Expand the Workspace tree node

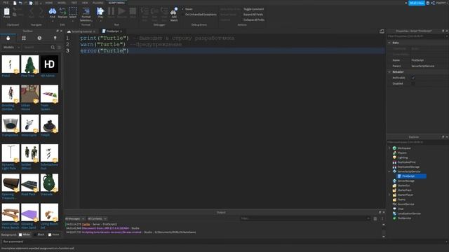click(x=389, y=148)
